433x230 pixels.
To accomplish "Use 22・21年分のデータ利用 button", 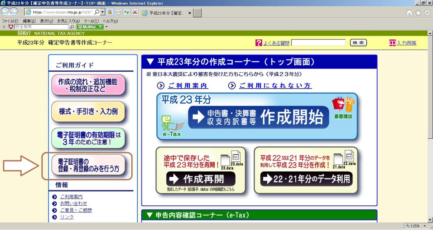I will [306, 179].
